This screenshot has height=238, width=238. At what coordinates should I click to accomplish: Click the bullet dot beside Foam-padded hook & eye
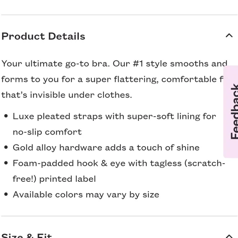pyautogui.click(x=6, y=163)
